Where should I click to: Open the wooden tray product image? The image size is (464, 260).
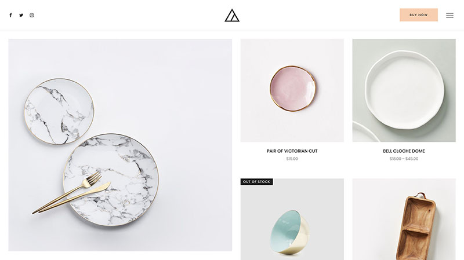404,219
